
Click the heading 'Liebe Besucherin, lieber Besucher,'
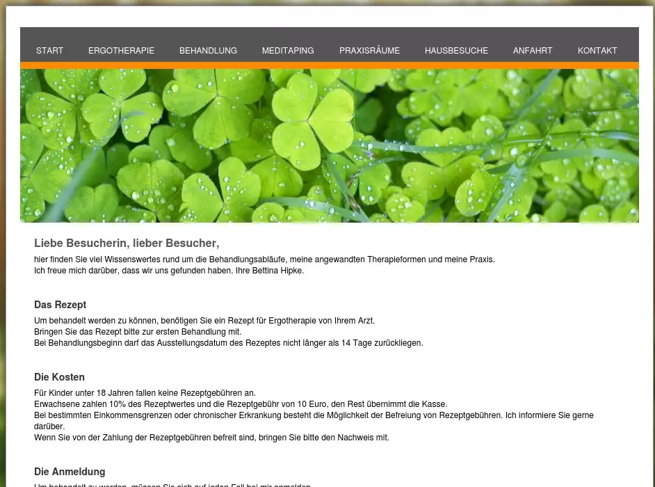(127, 243)
